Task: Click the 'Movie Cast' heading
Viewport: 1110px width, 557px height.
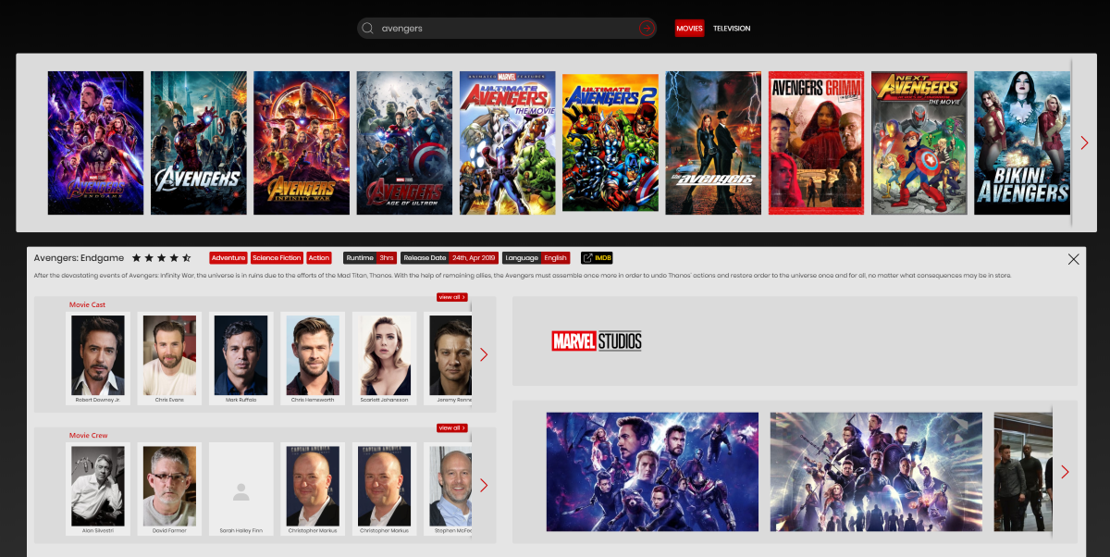Action: [88, 304]
